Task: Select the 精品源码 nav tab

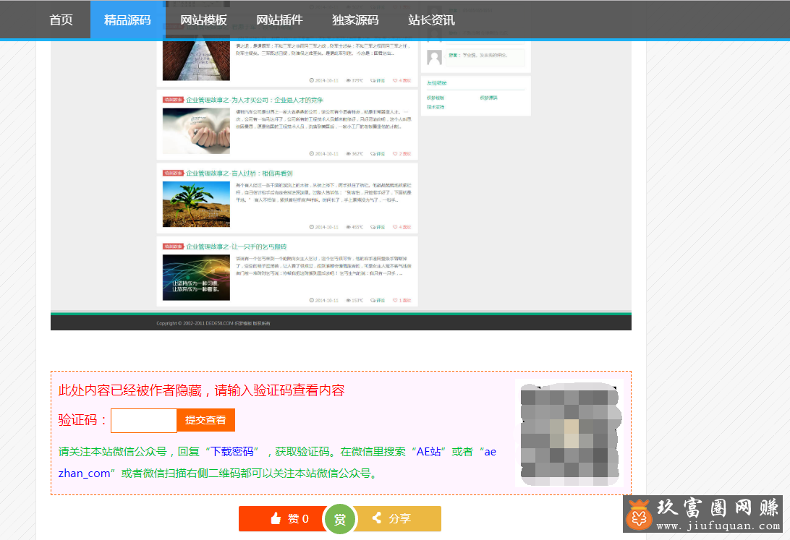Action: 127,20
